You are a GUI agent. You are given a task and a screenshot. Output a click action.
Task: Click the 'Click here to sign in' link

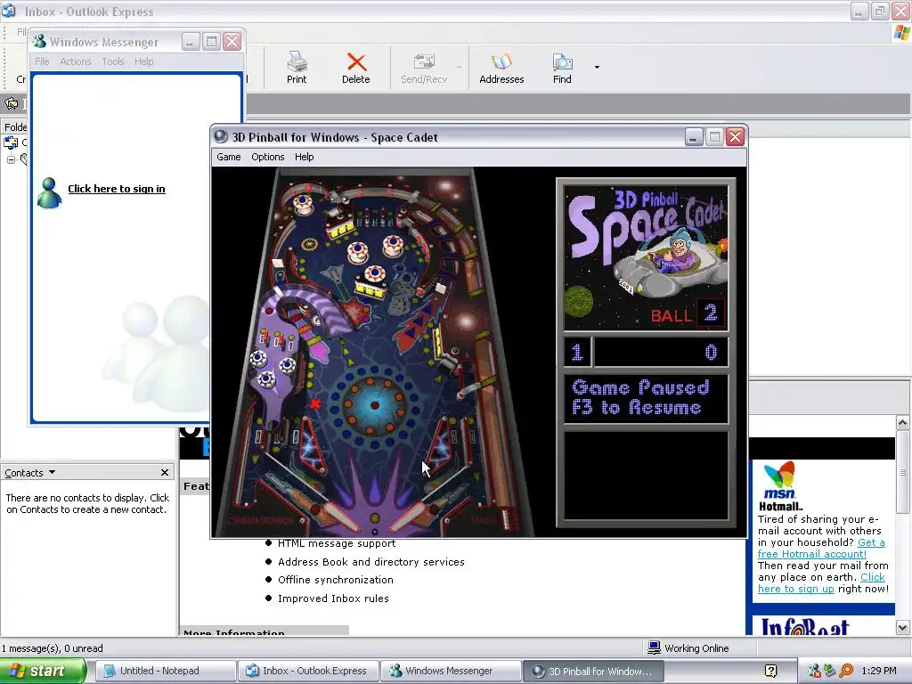pyautogui.click(x=117, y=189)
